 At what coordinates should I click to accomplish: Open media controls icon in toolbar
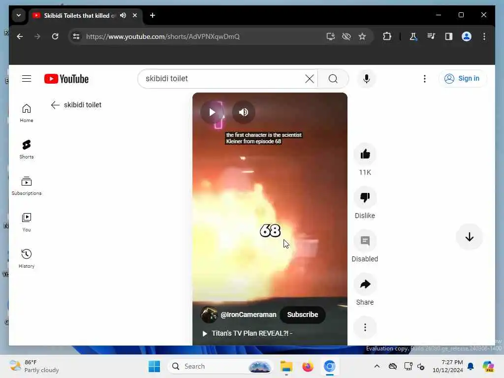pyautogui.click(x=431, y=36)
